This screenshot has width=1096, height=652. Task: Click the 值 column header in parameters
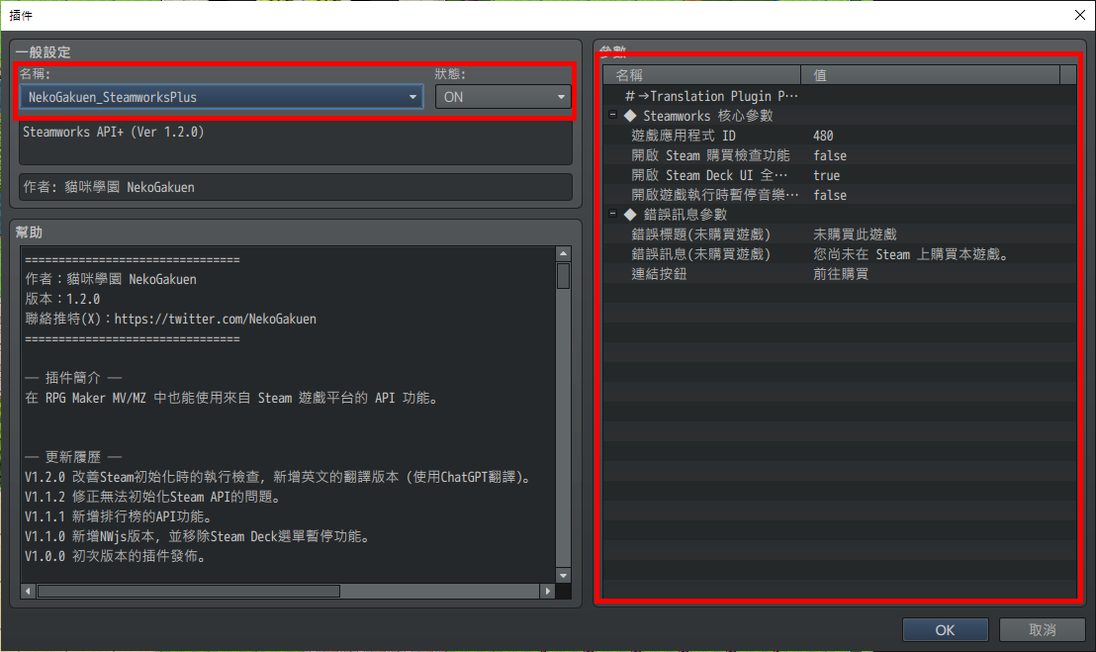[931, 75]
